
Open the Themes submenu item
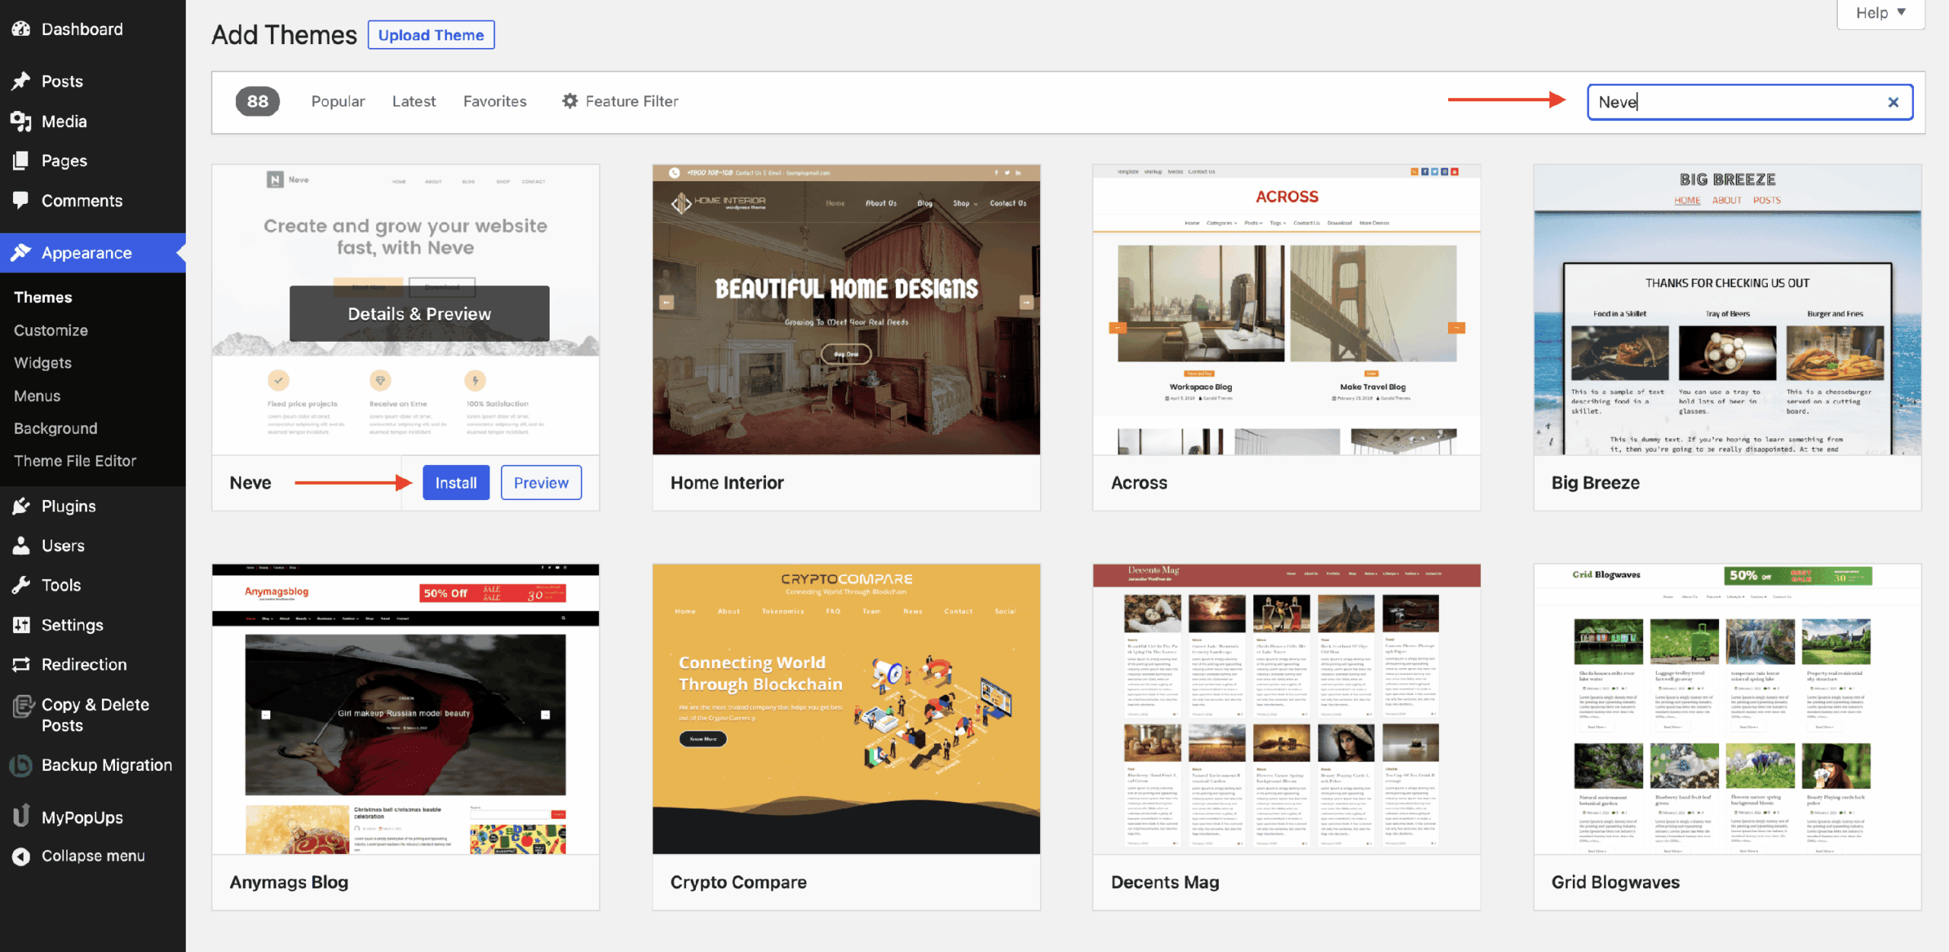click(x=43, y=297)
